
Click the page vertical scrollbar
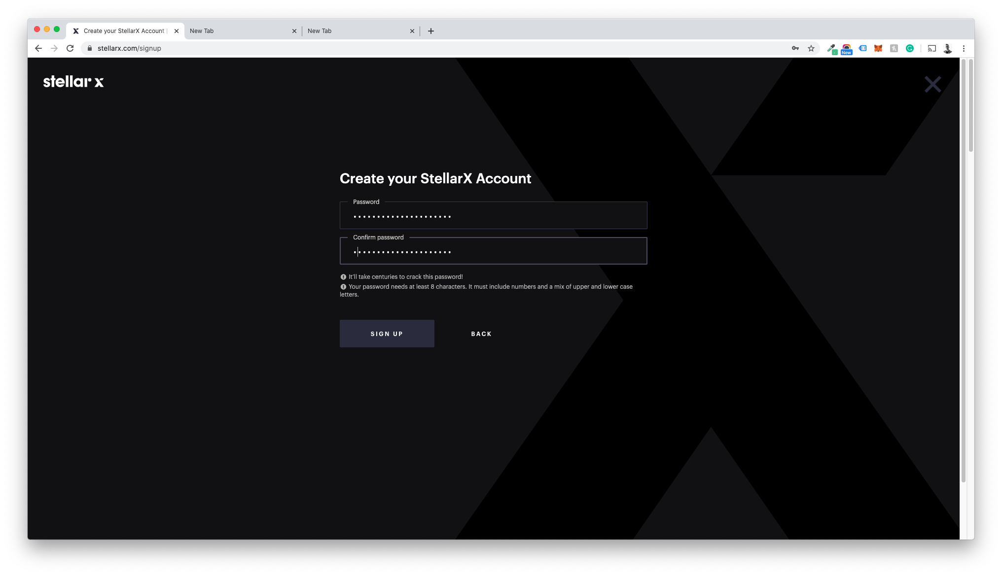click(x=963, y=270)
